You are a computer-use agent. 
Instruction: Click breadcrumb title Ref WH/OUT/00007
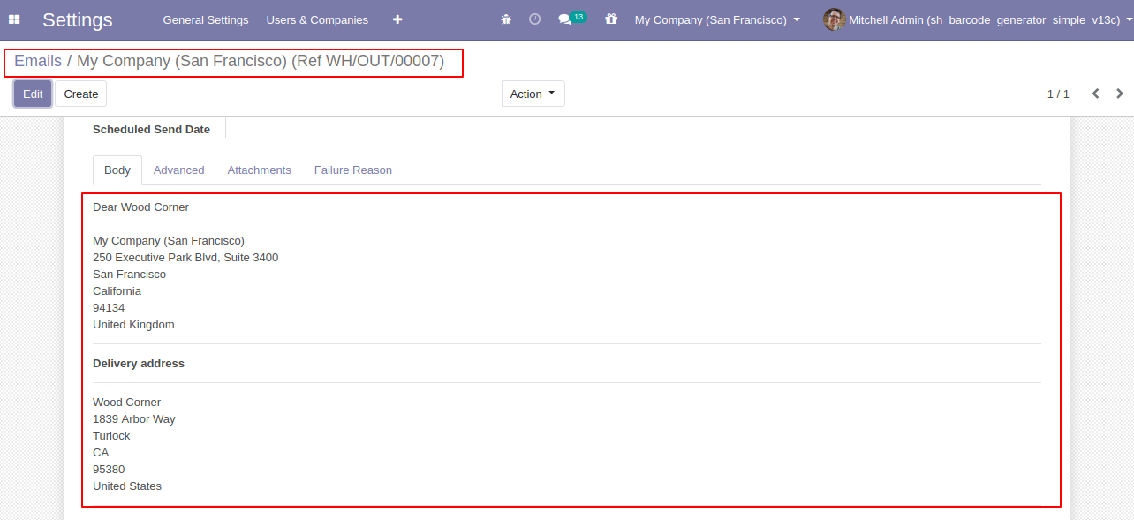point(261,61)
